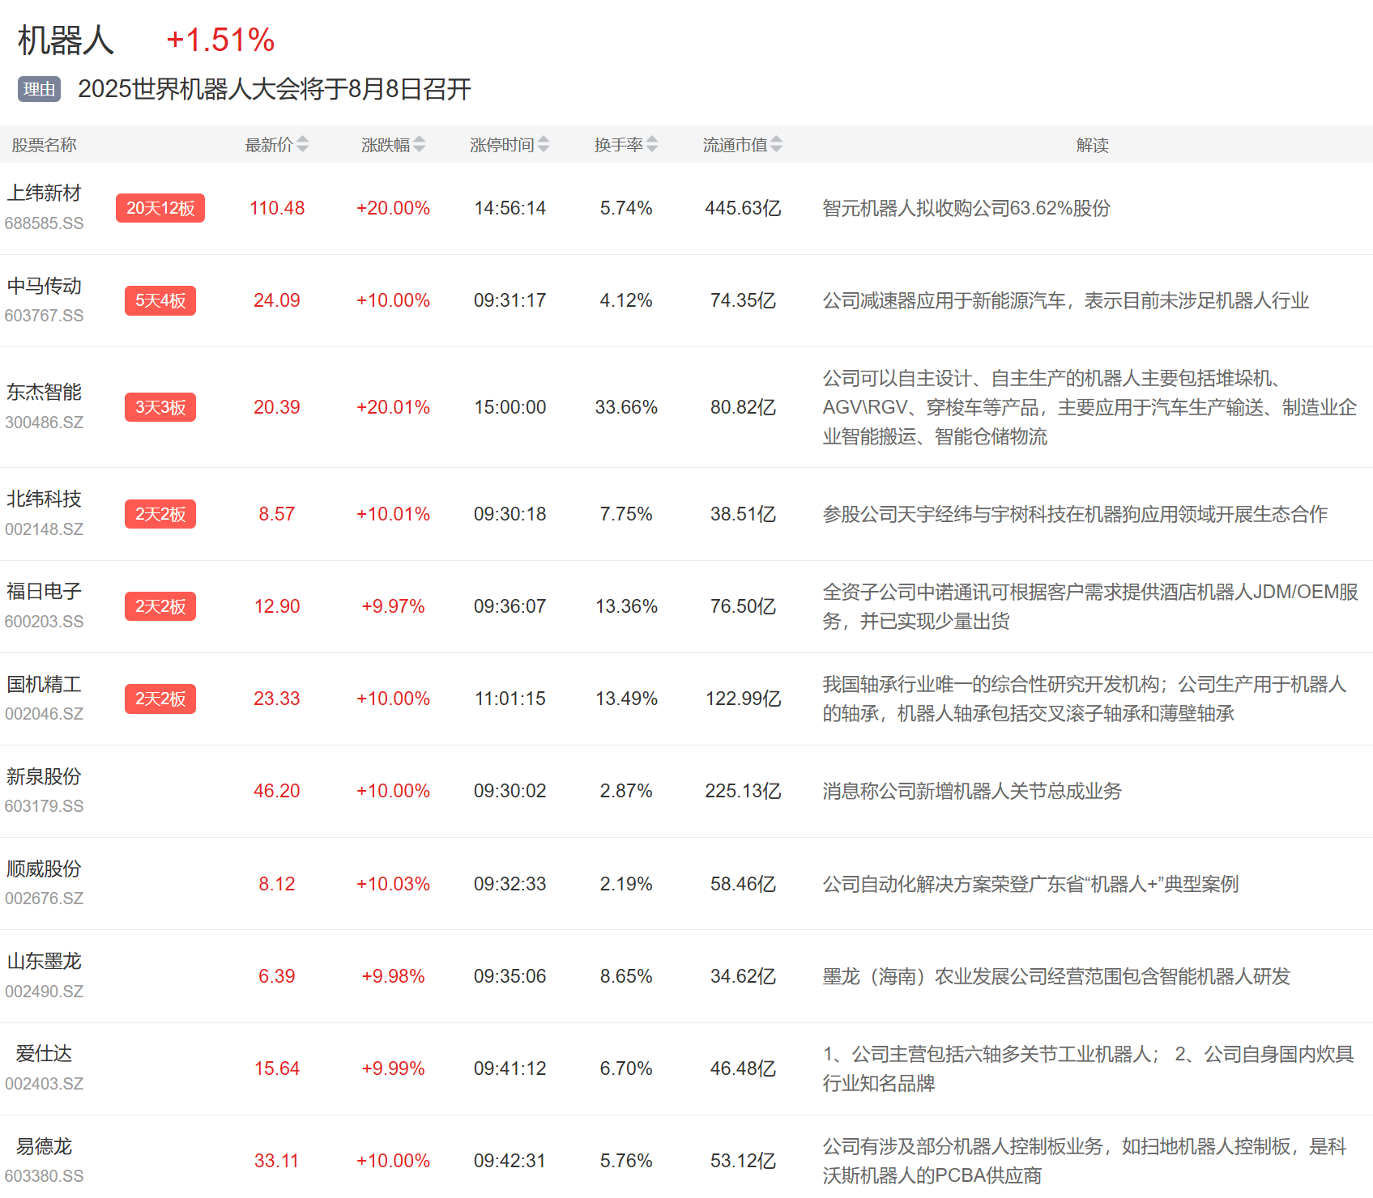1373x1198 pixels.
Task: Click the 5天4板 badge for 中马传动
Action: coord(160,300)
